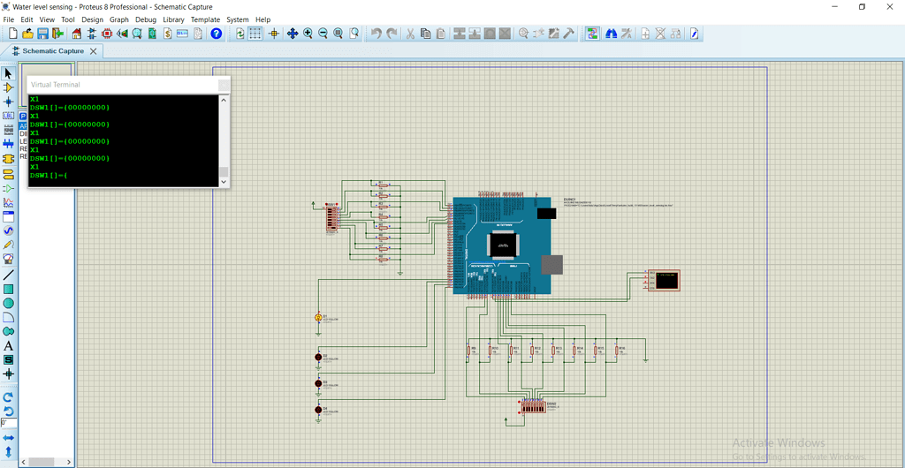Image resolution: width=905 pixels, height=468 pixels.
Task: Open the Library menu
Action: point(173,19)
